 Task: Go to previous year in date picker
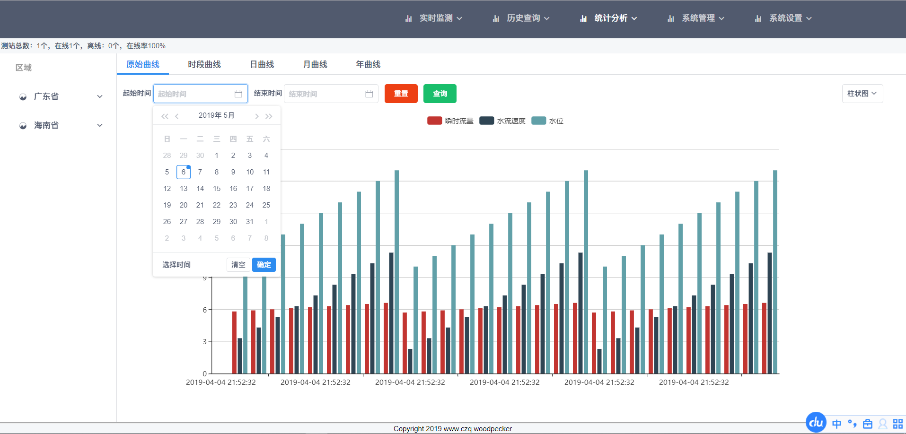click(165, 116)
